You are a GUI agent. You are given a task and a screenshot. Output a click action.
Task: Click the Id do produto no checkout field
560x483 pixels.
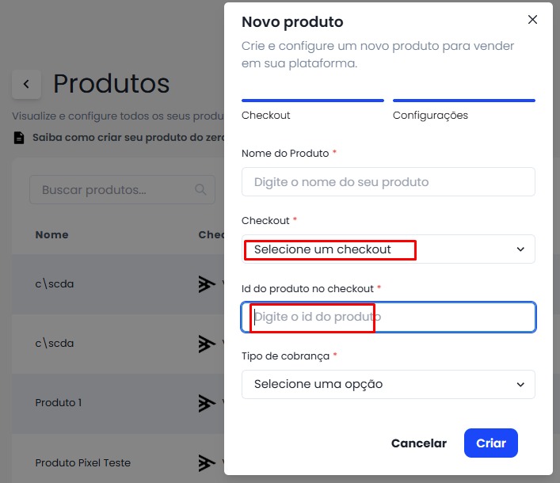click(x=388, y=317)
